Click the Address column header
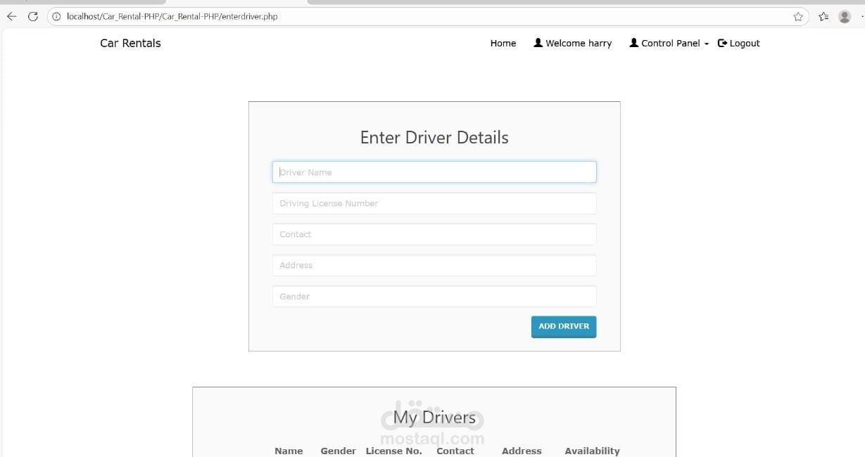Image resolution: width=865 pixels, height=457 pixels. (522, 451)
